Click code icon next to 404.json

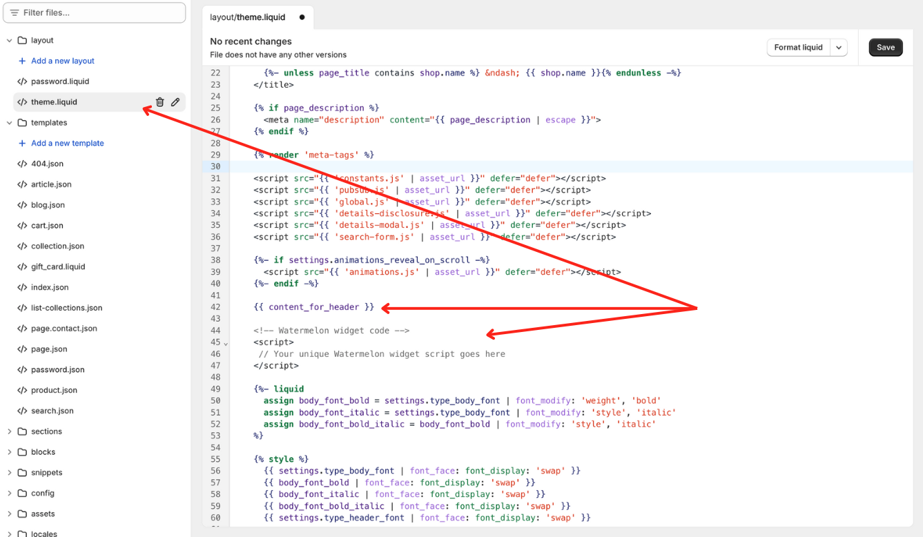[22, 164]
